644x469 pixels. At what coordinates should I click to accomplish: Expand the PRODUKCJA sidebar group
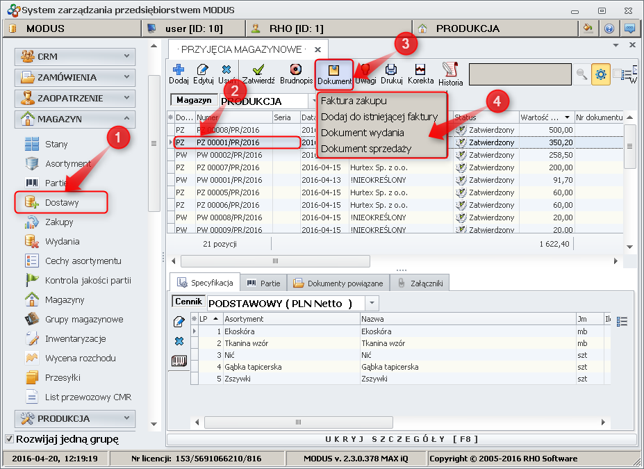coord(75,419)
